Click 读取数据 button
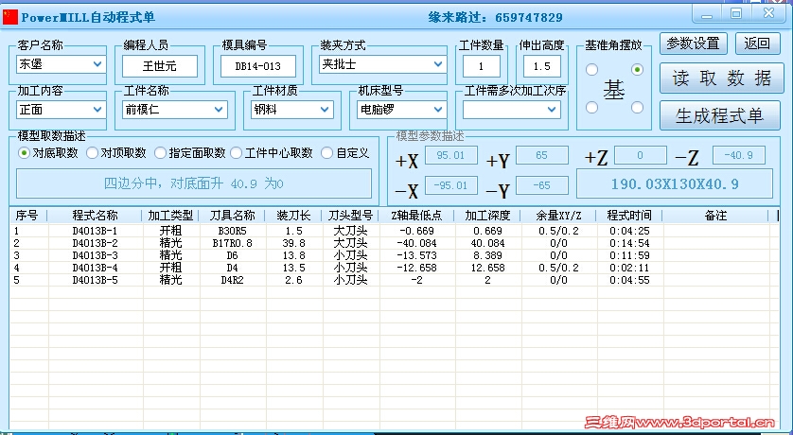This screenshot has width=793, height=435. [x=722, y=78]
